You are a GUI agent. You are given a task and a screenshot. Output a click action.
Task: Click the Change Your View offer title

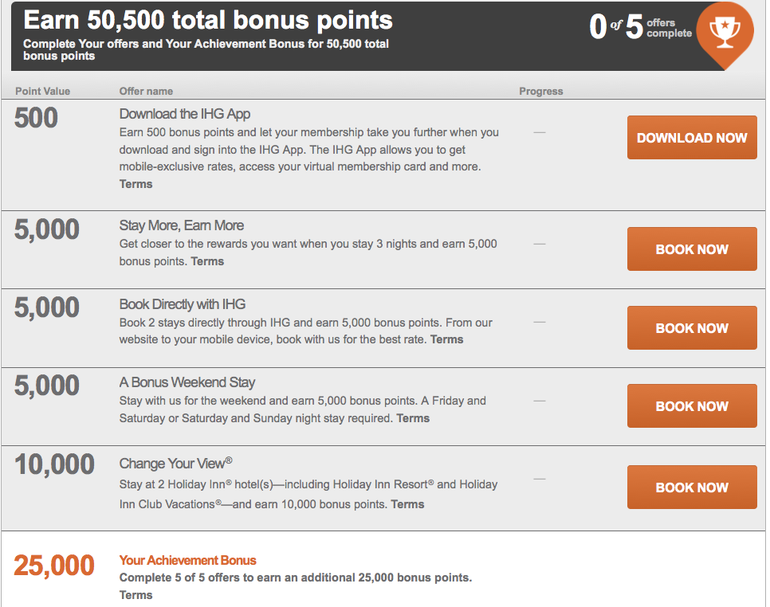click(x=176, y=464)
